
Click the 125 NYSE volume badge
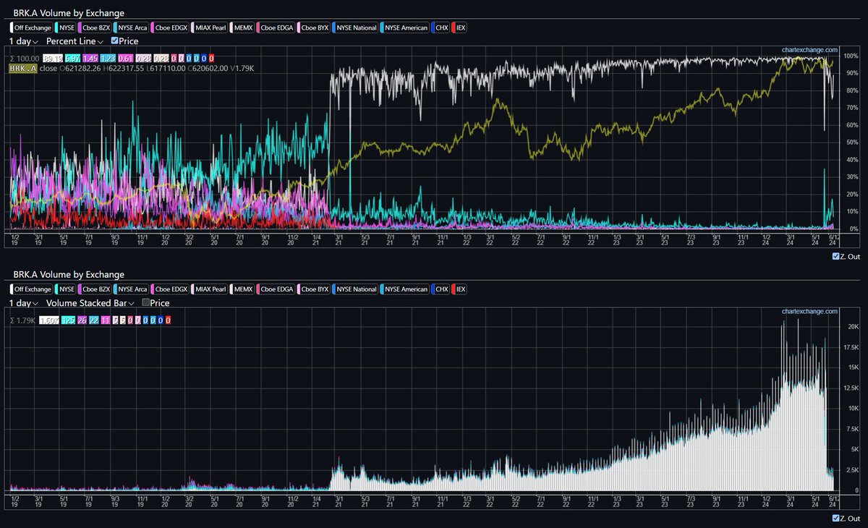(68, 320)
